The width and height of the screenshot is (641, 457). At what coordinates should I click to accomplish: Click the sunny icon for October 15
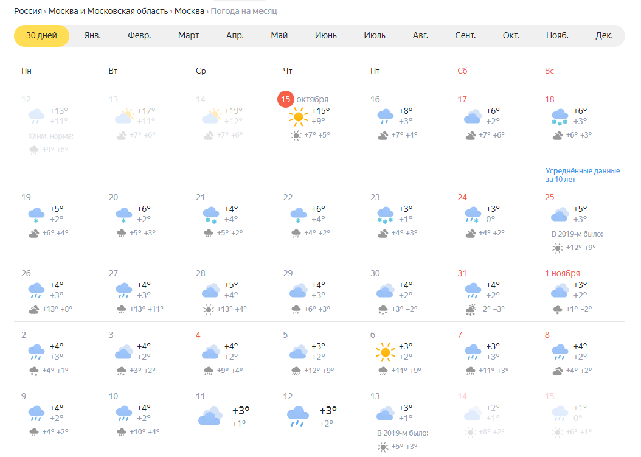click(x=298, y=116)
